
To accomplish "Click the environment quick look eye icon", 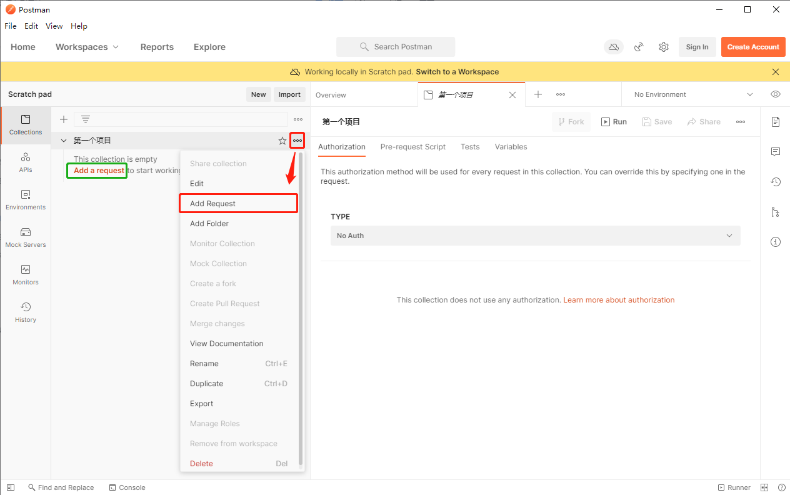I will pyautogui.click(x=776, y=94).
